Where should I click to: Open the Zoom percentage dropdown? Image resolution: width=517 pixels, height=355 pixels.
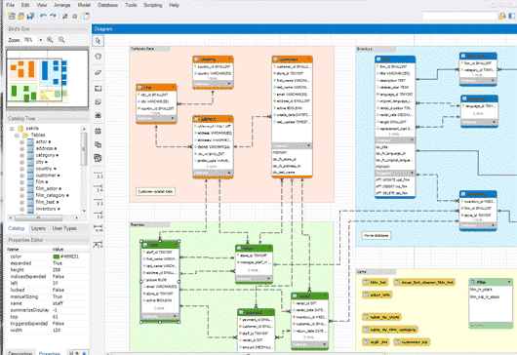pyautogui.click(x=41, y=40)
